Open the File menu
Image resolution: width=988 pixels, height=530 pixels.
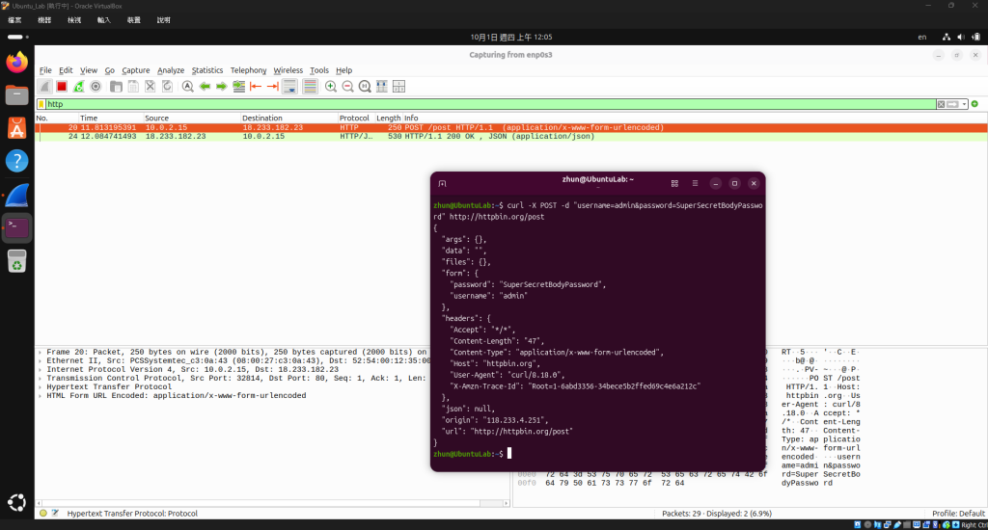(x=45, y=70)
